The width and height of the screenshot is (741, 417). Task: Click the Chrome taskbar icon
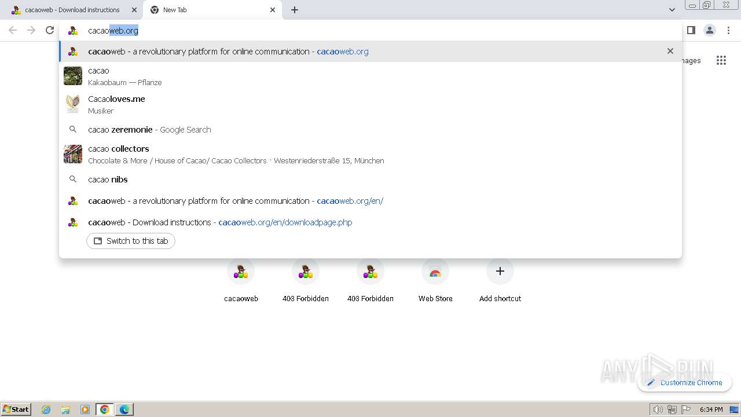coord(105,409)
